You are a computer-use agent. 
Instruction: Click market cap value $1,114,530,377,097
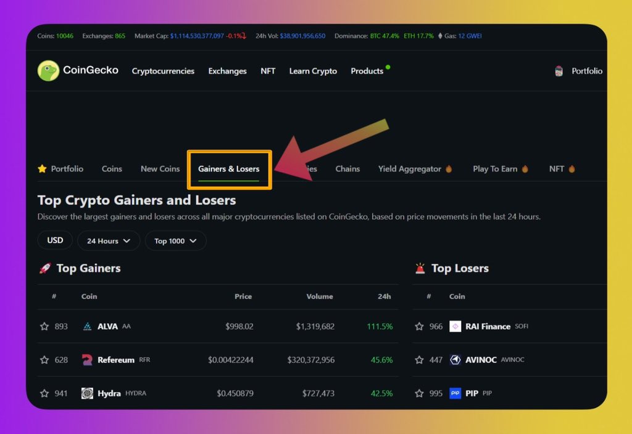point(197,36)
